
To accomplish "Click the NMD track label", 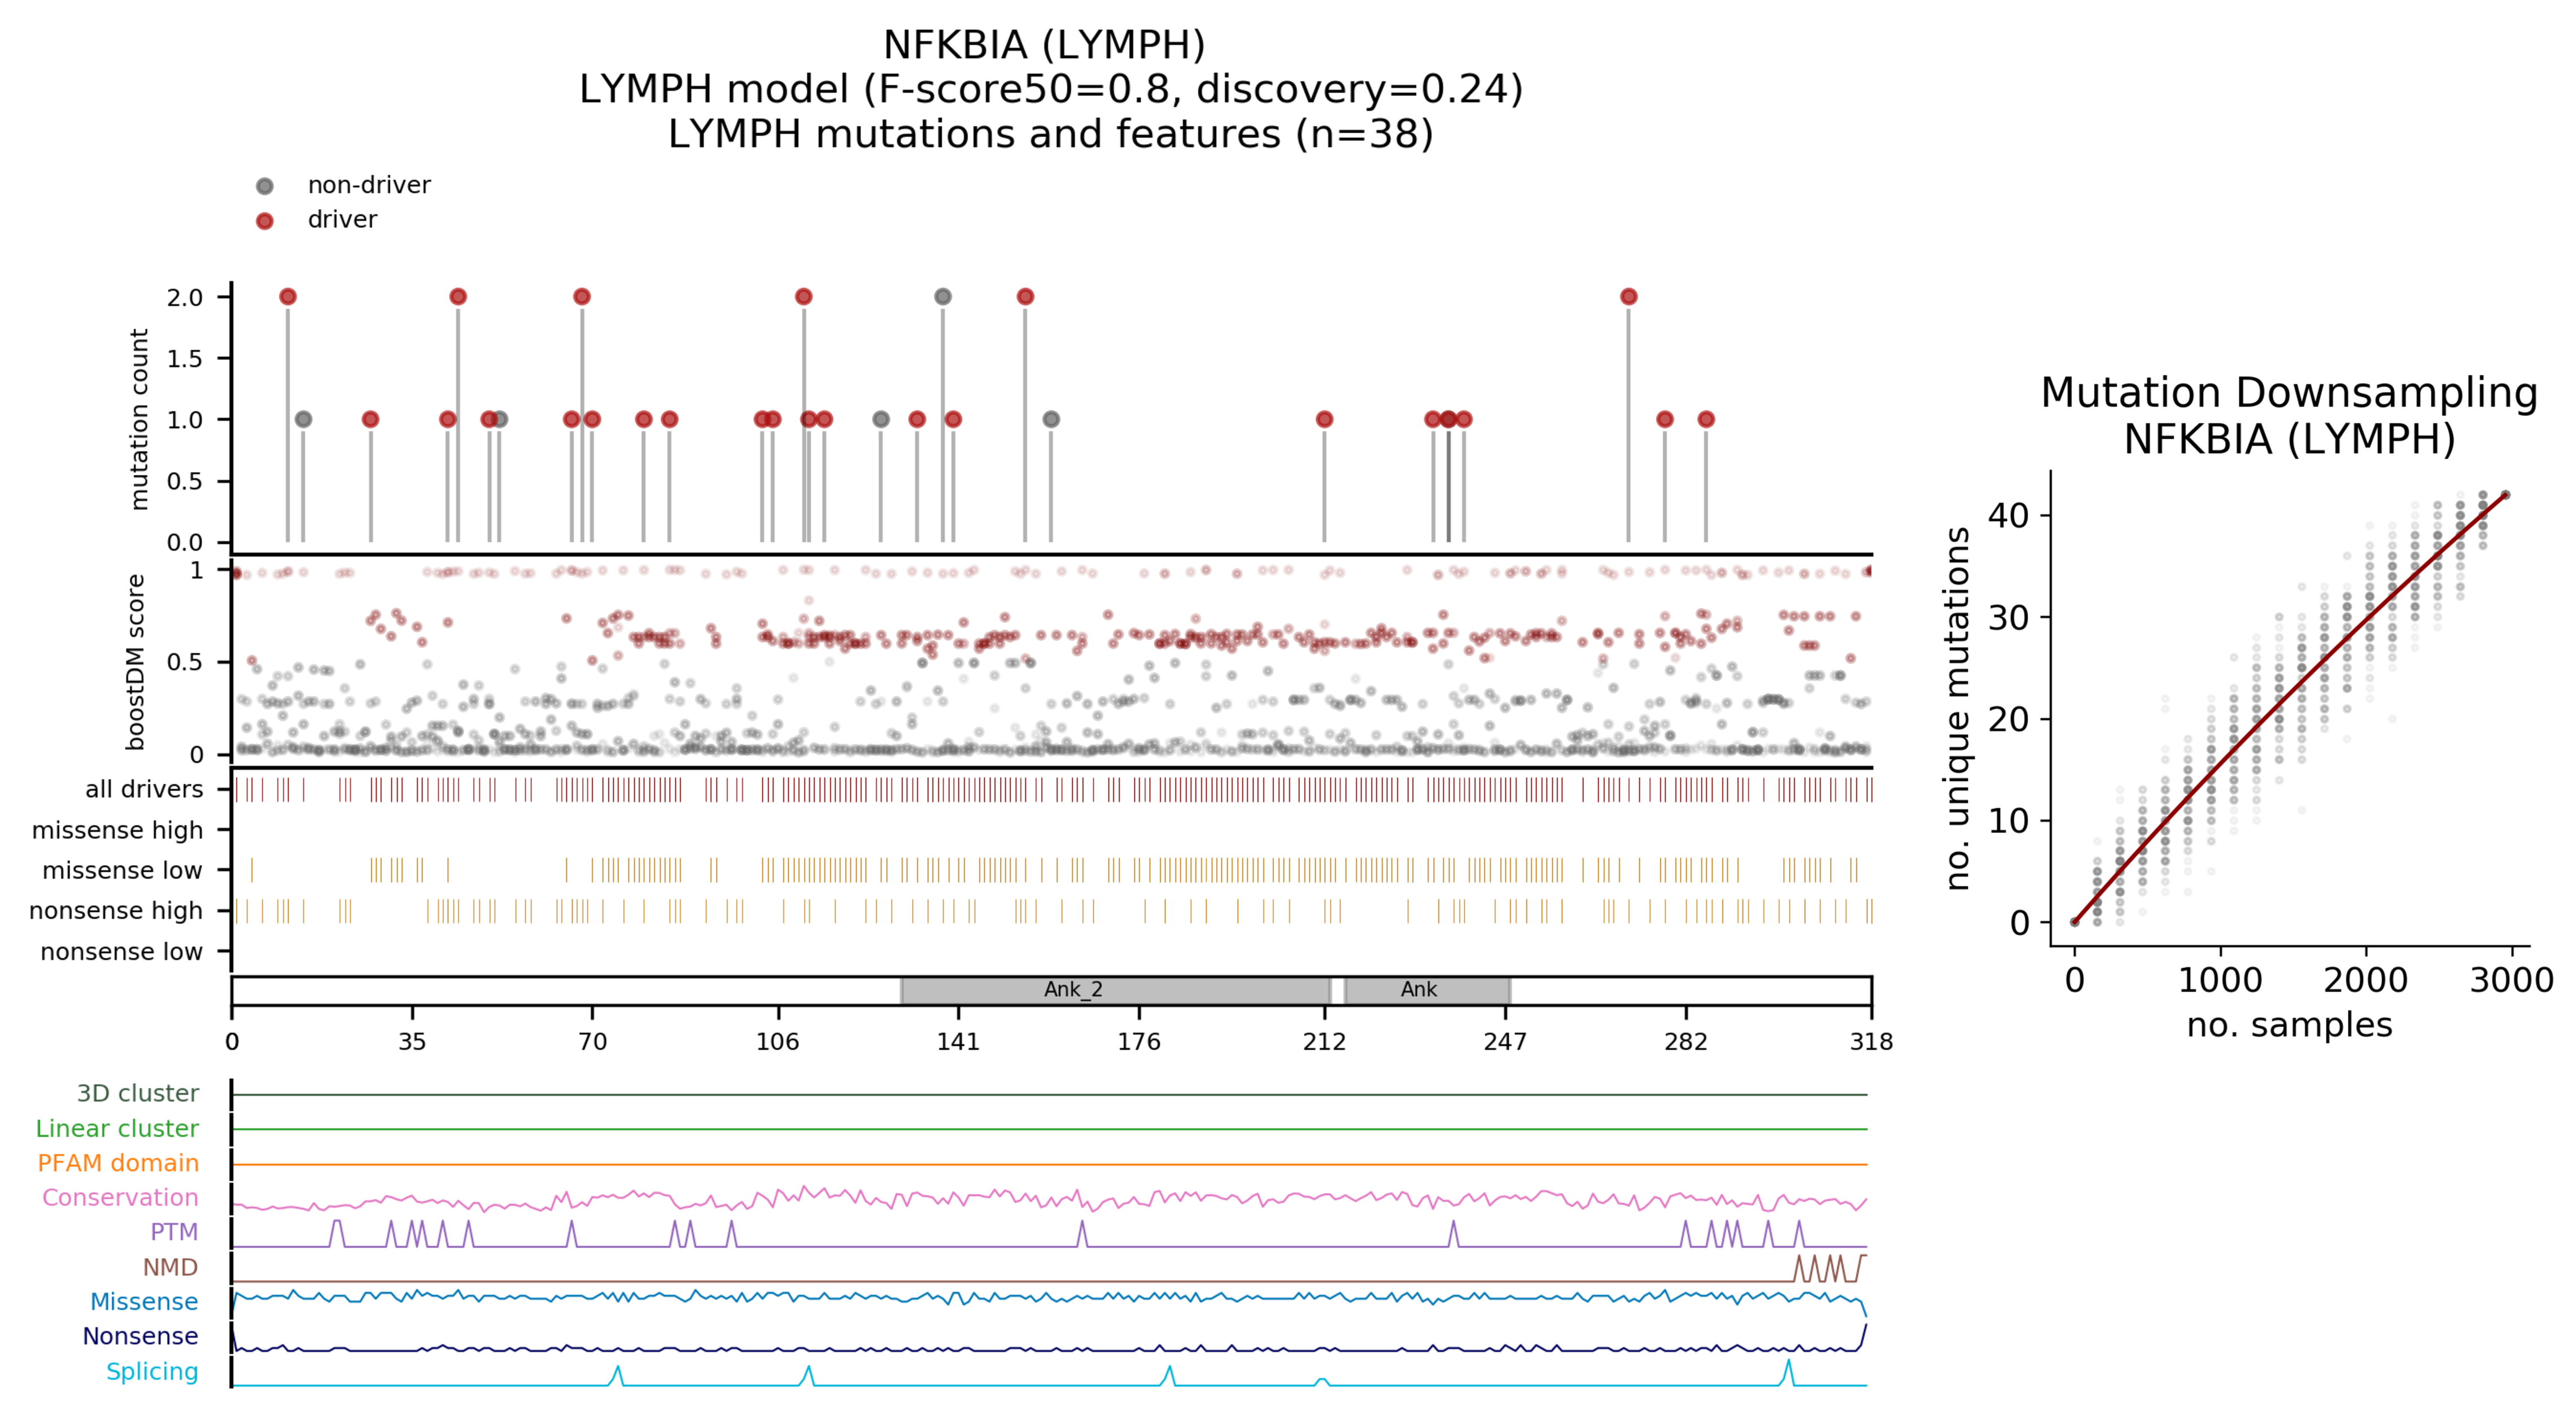I will pos(170,1267).
